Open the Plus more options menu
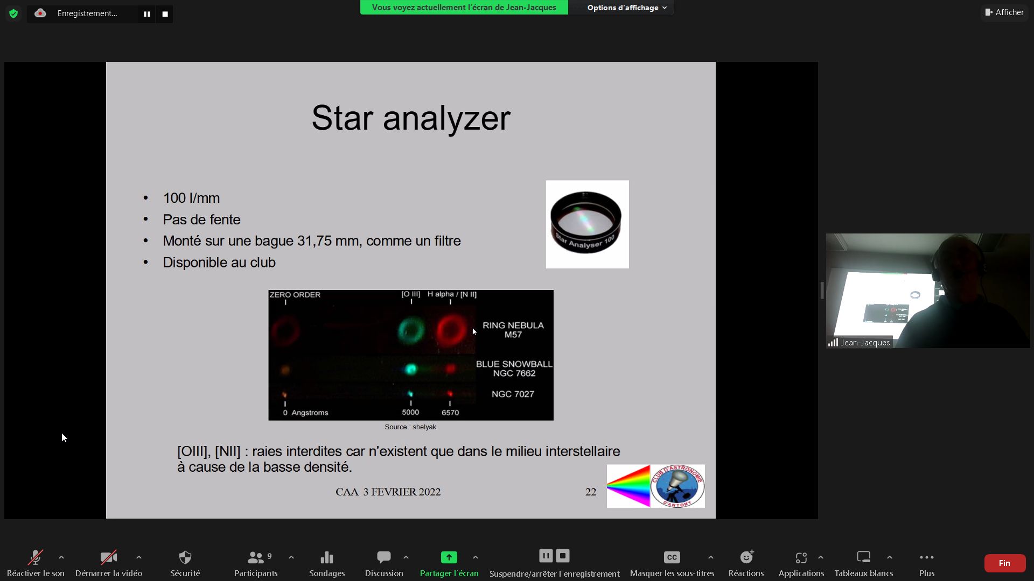The height and width of the screenshot is (581, 1034). click(x=927, y=563)
